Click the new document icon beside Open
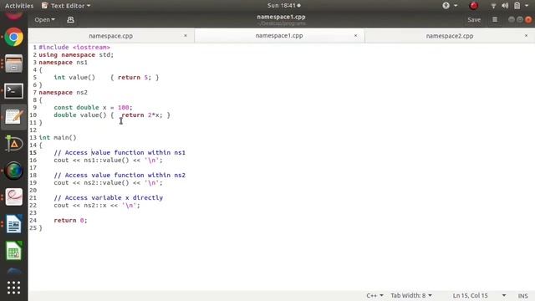Image resolution: width=535 pixels, height=301 pixels. 70,20
